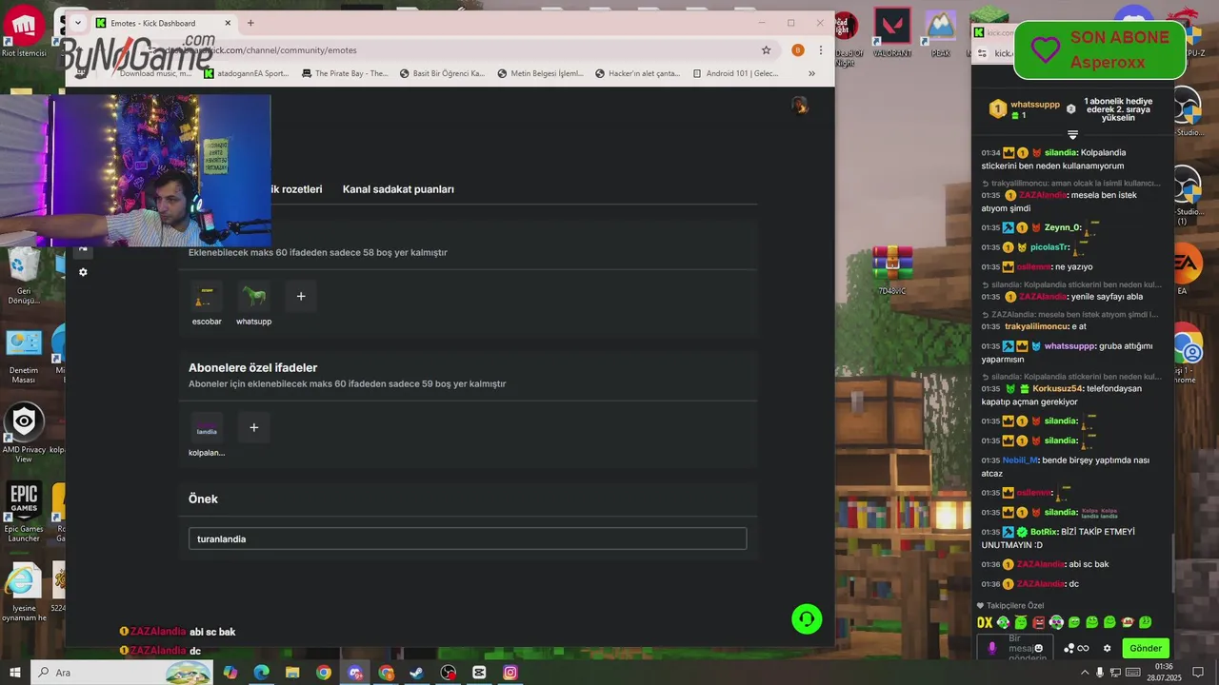This screenshot has height=685, width=1219.
Task: Select the whatsupp horse emote
Action: click(253, 296)
